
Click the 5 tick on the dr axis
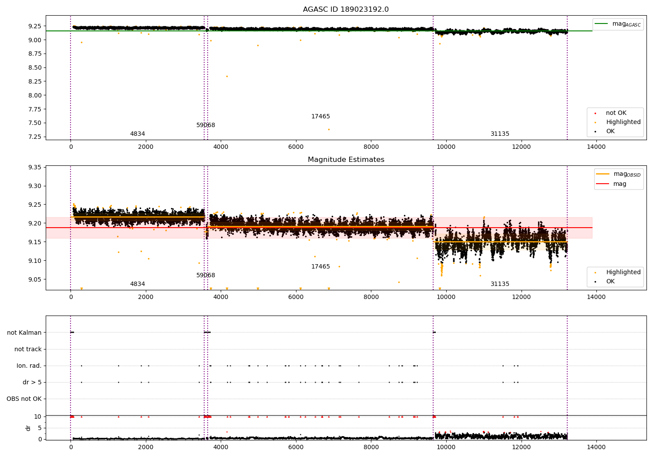pos(40,428)
